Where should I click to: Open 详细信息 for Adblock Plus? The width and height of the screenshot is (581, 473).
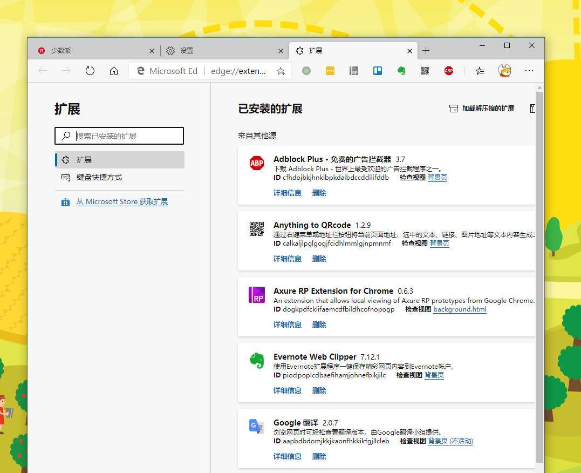287,193
